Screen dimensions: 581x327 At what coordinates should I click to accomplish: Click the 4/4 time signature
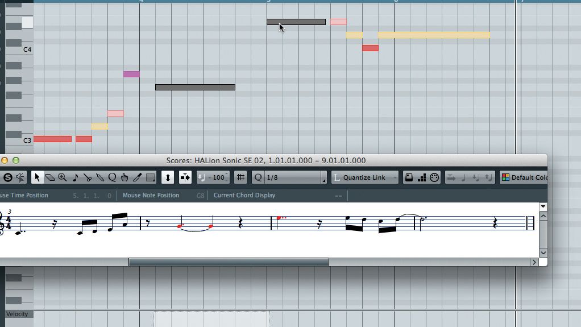(9, 223)
